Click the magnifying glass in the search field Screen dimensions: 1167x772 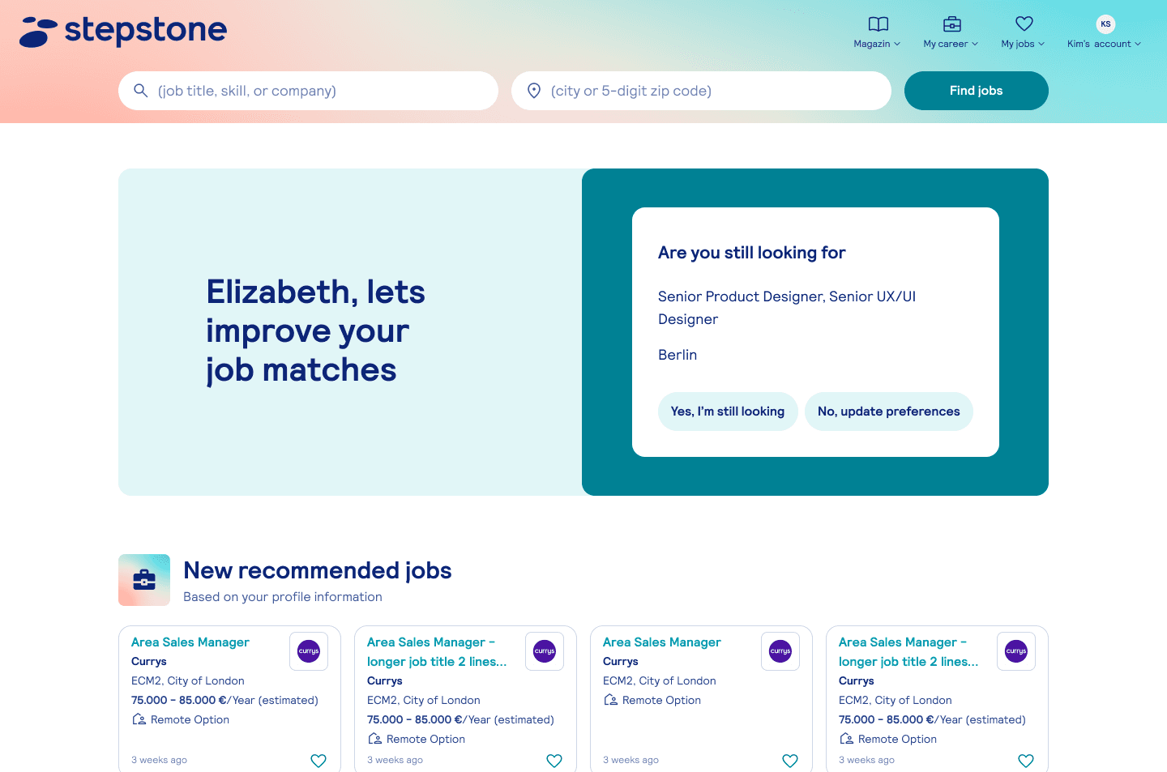click(x=141, y=90)
